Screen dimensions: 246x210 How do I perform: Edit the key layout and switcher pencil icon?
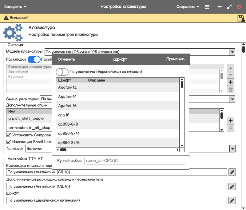click(232, 172)
